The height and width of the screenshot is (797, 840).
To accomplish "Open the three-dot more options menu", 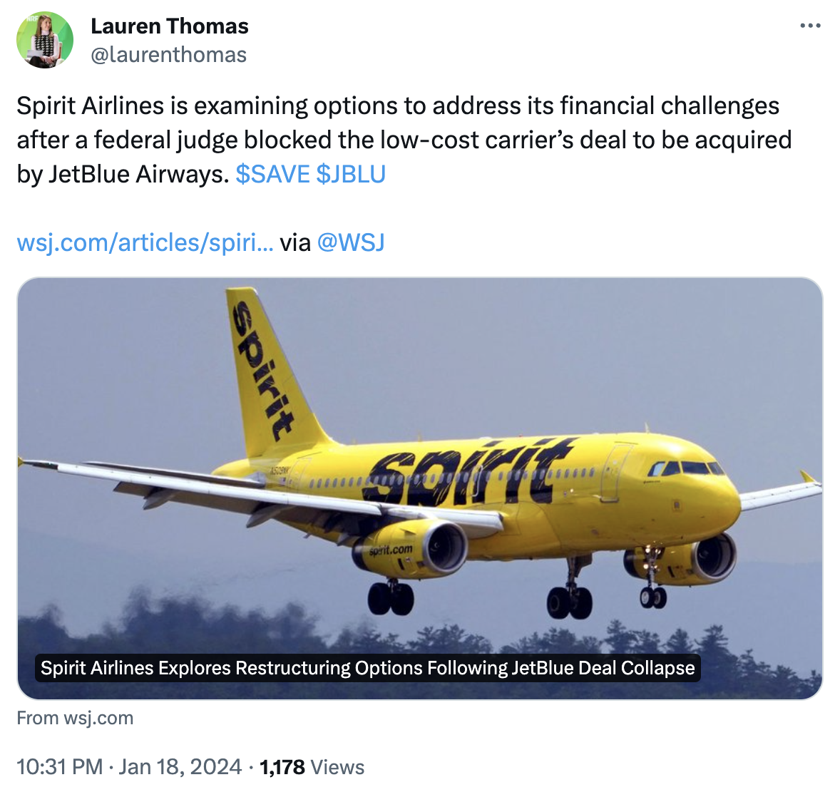I will [x=810, y=26].
